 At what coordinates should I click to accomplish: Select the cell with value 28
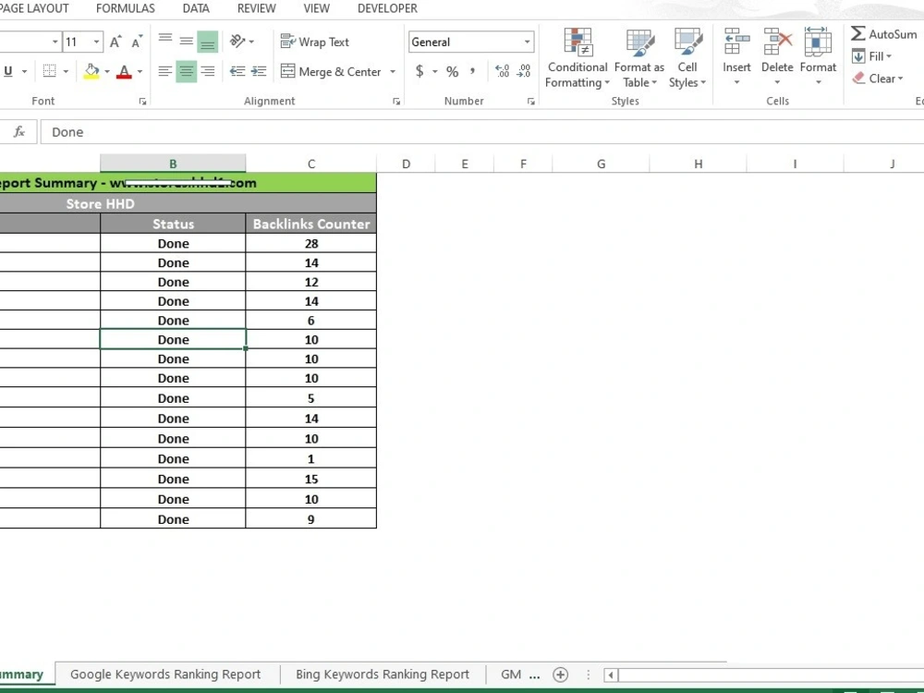[311, 243]
